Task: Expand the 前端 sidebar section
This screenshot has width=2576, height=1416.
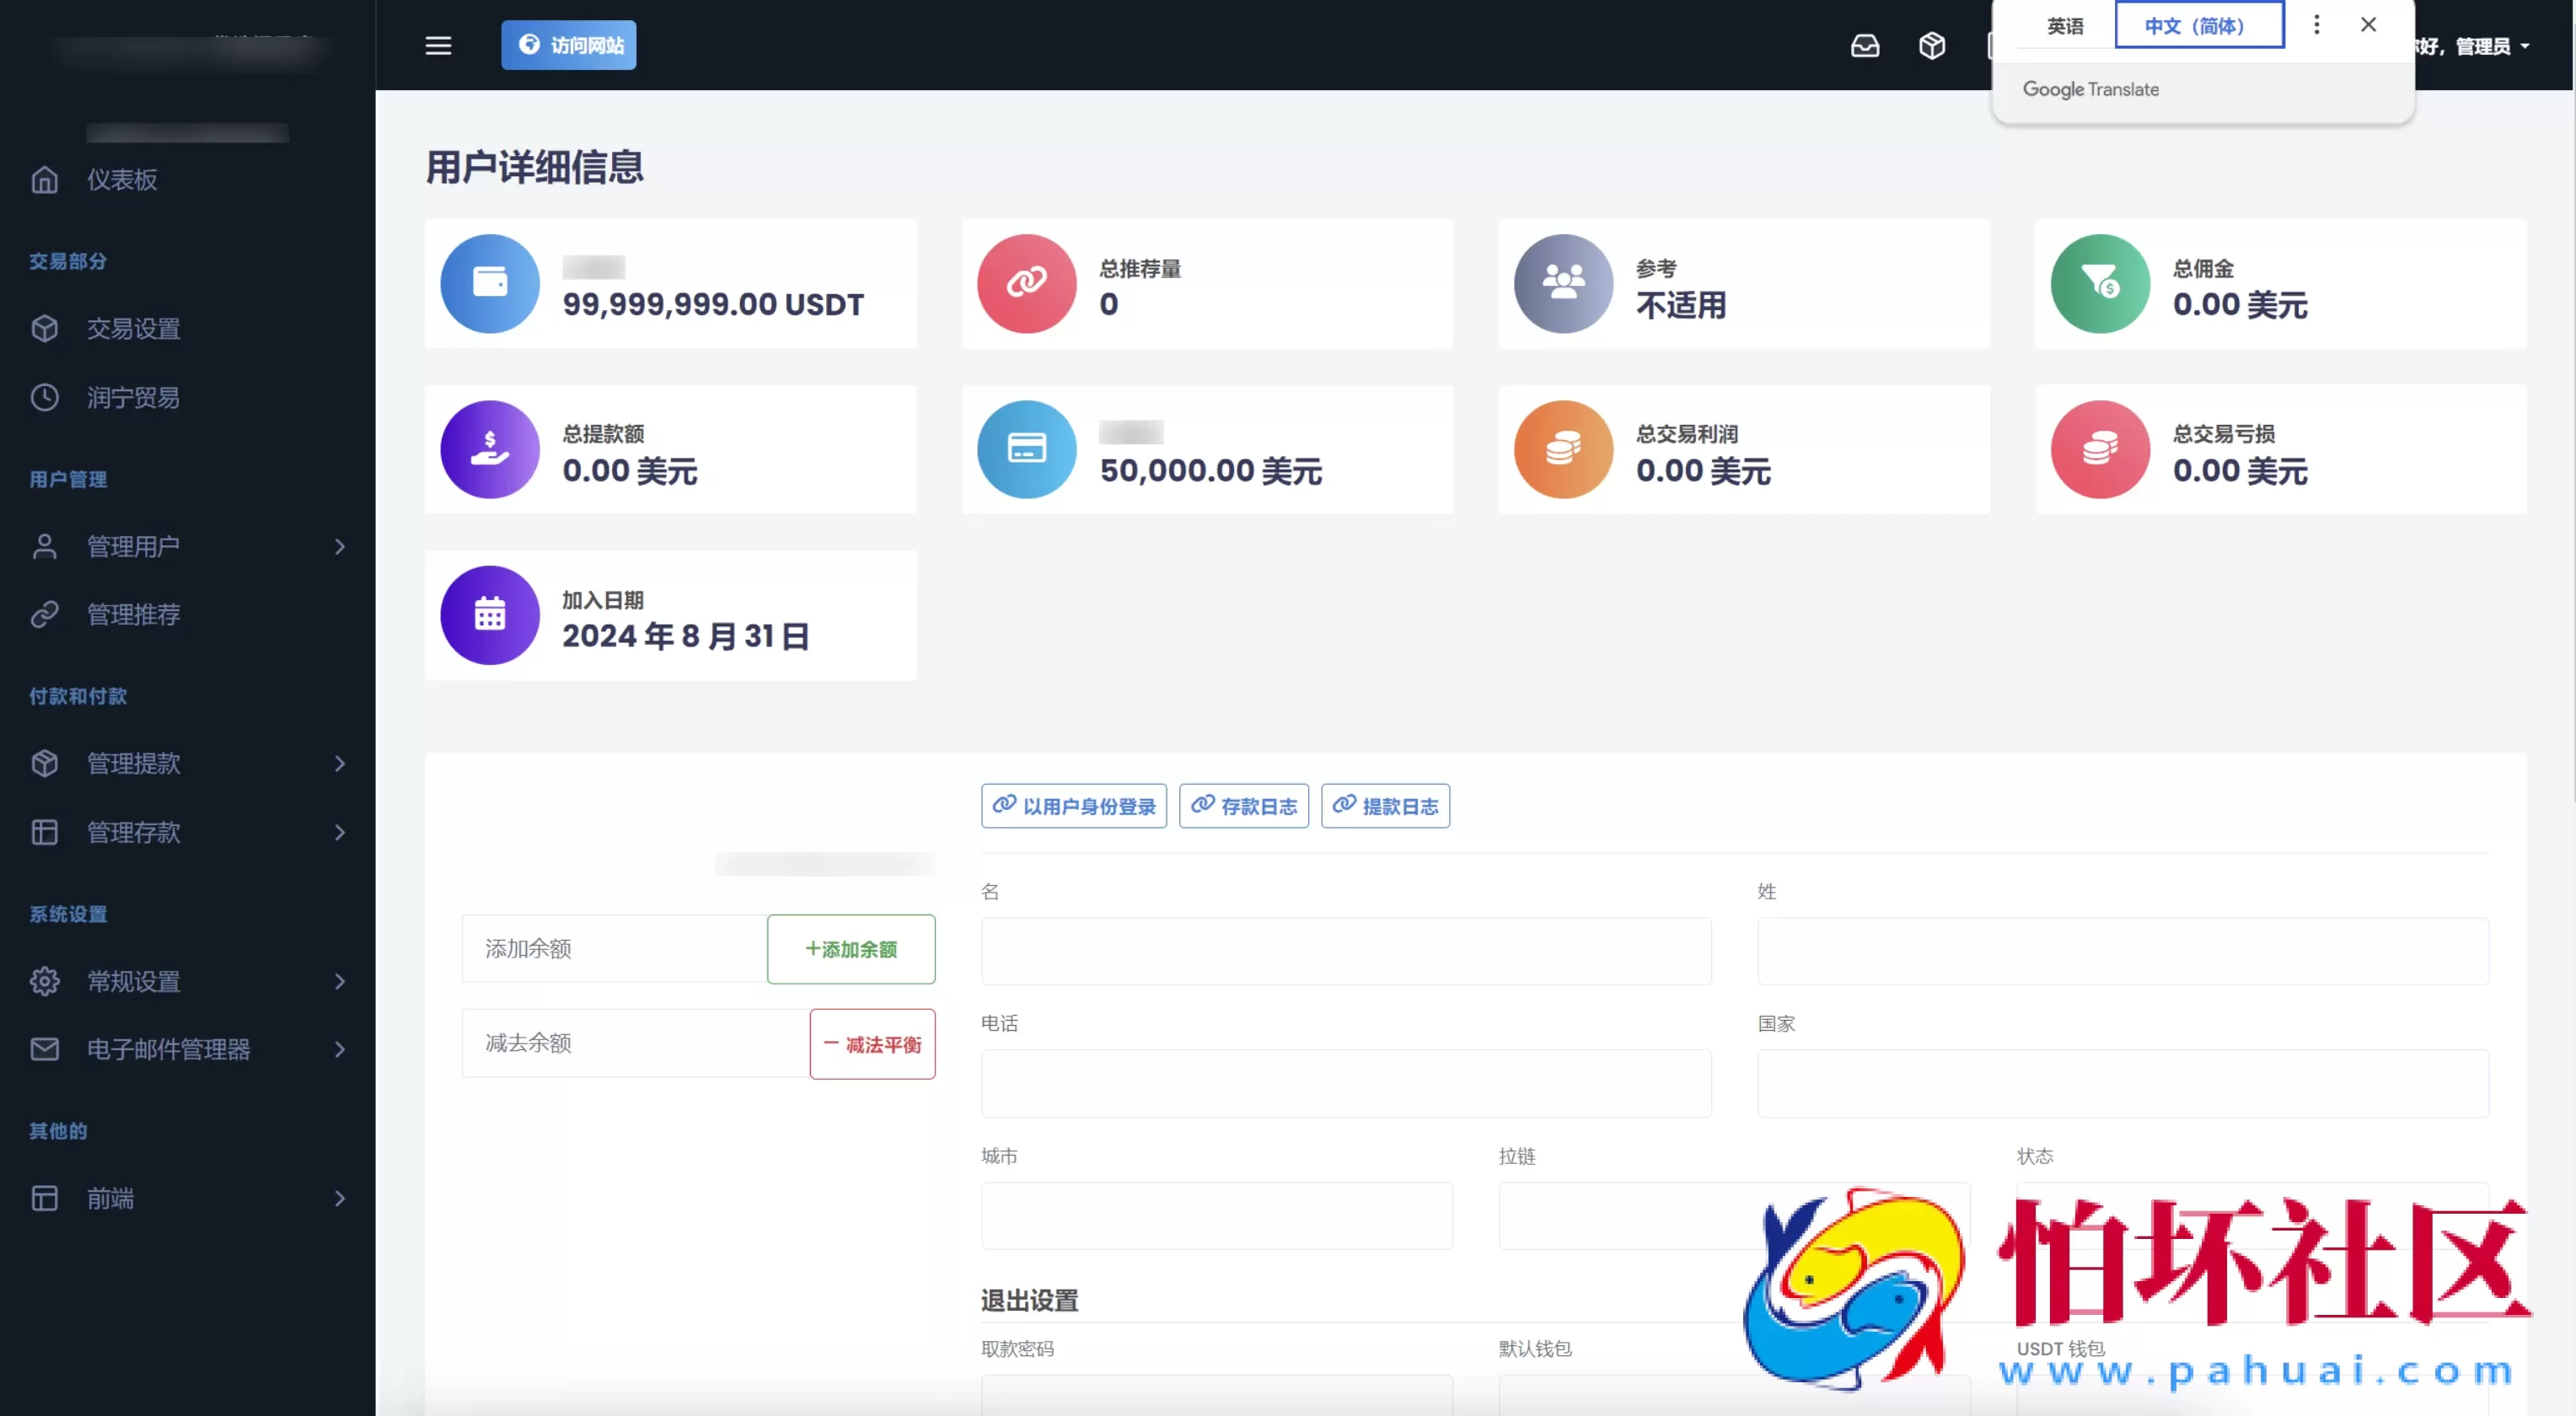Action: pos(340,1198)
